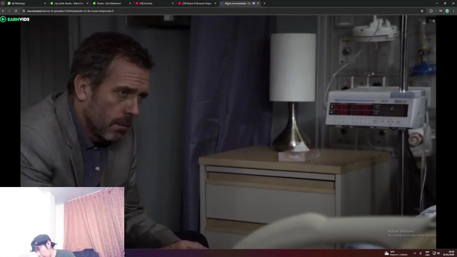The width and height of the screenshot is (457, 257).
Task: Open the clock and date 00:20
Action: (x=449, y=253)
